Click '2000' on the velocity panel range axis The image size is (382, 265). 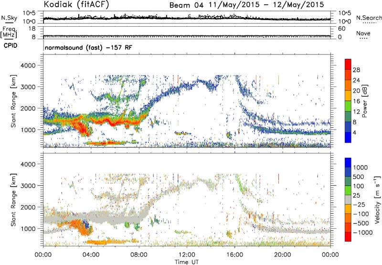(x=28, y=207)
